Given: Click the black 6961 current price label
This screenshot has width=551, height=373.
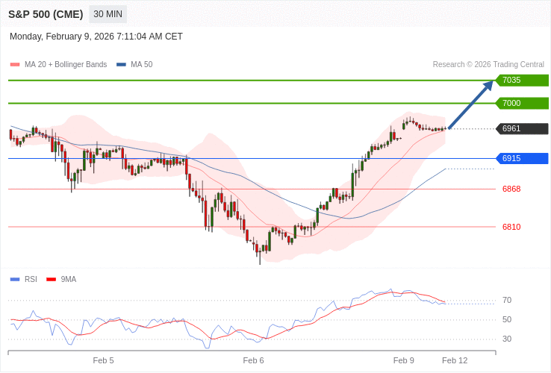Looking at the screenshot, I should coord(522,128).
